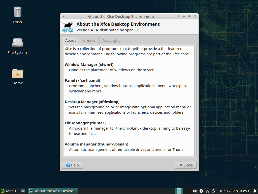Open the wired network tray icon

pyautogui.click(x=207, y=191)
